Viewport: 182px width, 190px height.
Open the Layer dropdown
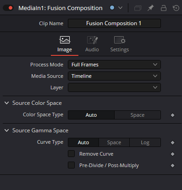point(114,87)
